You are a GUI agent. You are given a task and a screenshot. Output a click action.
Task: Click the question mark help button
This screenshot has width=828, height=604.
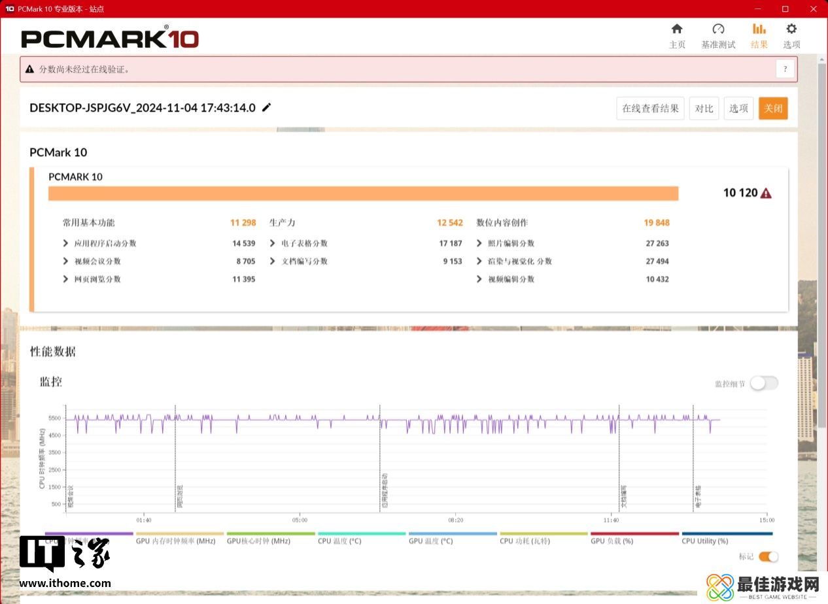point(785,69)
